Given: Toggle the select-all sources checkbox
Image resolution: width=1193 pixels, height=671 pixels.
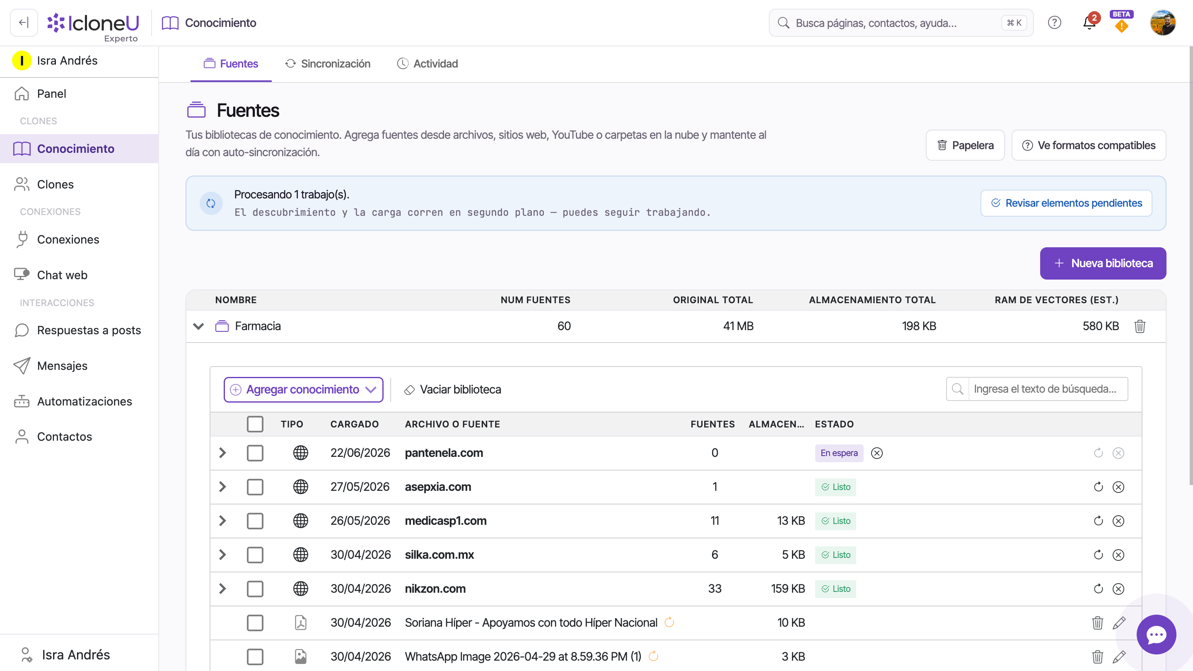Looking at the screenshot, I should [x=255, y=424].
